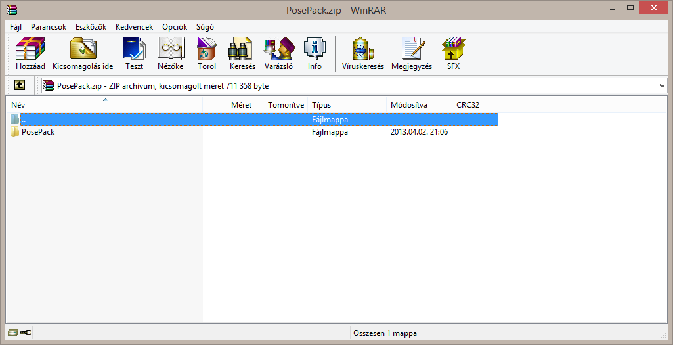Go up one folder level button
Viewport: 673px width, 345px height.
(19, 85)
